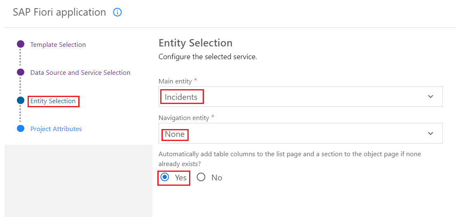
Task: Click the None value in Navigation entity
Action: 175,134
